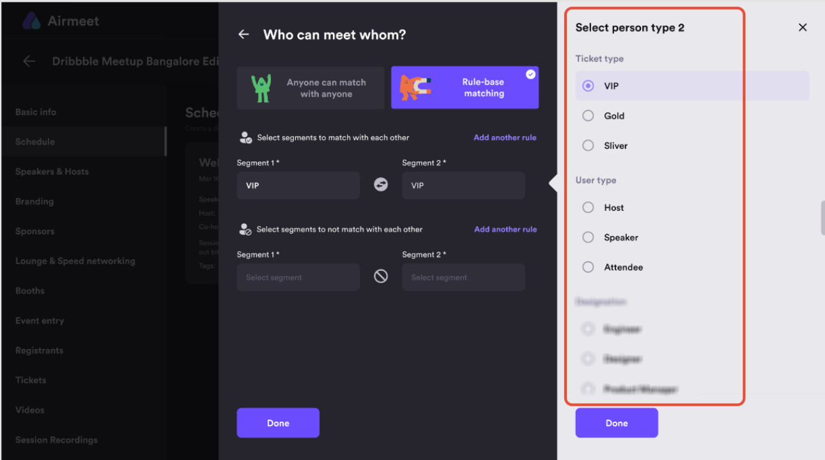Open Speakers & Hosts in sidebar
Image resolution: width=825 pixels, height=460 pixels.
(x=52, y=171)
